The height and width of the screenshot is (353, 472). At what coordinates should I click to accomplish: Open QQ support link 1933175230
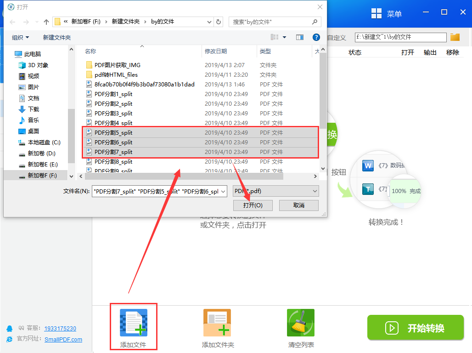coord(60,328)
